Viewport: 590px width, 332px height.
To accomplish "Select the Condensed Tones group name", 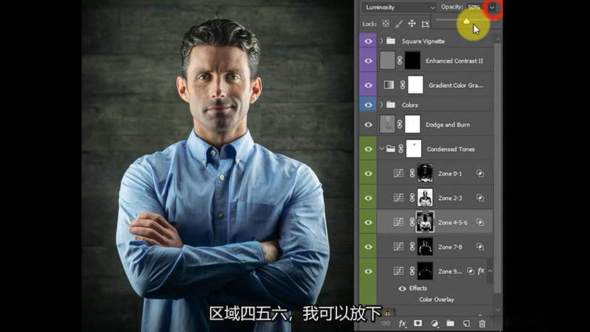I will click(x=451, y=150).
